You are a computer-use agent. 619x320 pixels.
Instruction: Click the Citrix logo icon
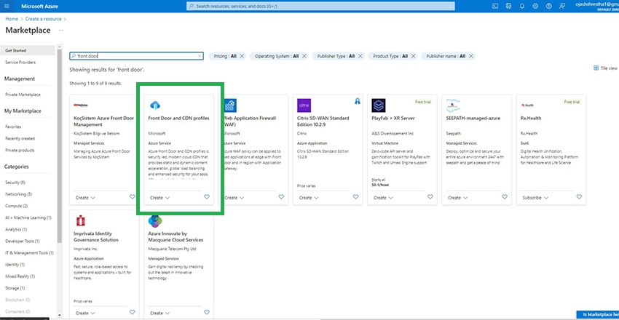(304, 105)
